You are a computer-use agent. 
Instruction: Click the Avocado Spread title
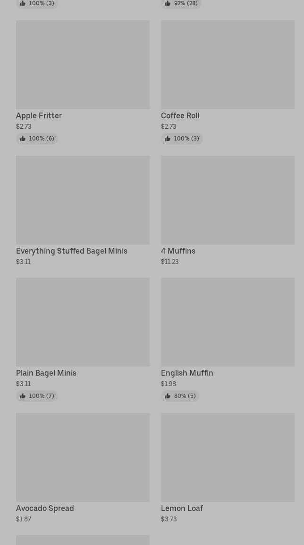pyautogui.click(x=45, y=509)
